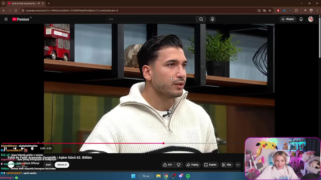
Task: Close the Eylül ile Fatih tab
Action: 43,3
